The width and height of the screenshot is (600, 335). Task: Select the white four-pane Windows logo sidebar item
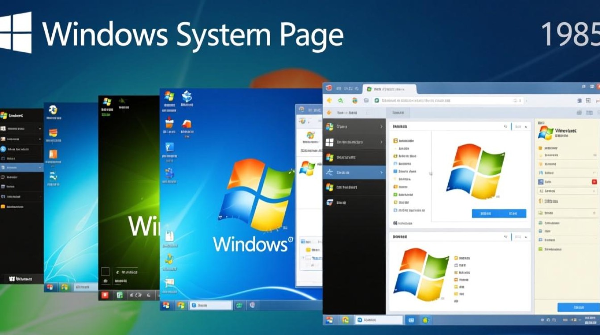[329, 142]
